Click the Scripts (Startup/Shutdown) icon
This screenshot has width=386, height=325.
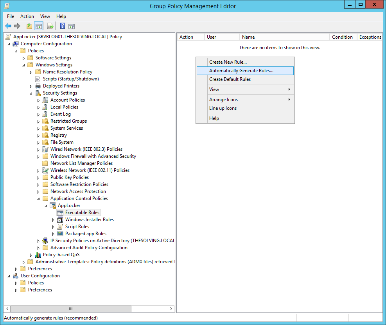38,79
